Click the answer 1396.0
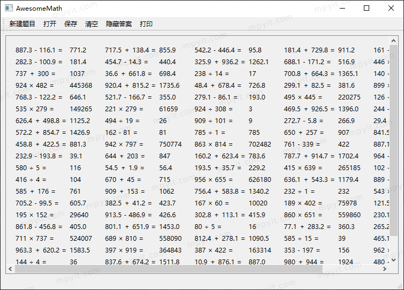 click(348, 109)
